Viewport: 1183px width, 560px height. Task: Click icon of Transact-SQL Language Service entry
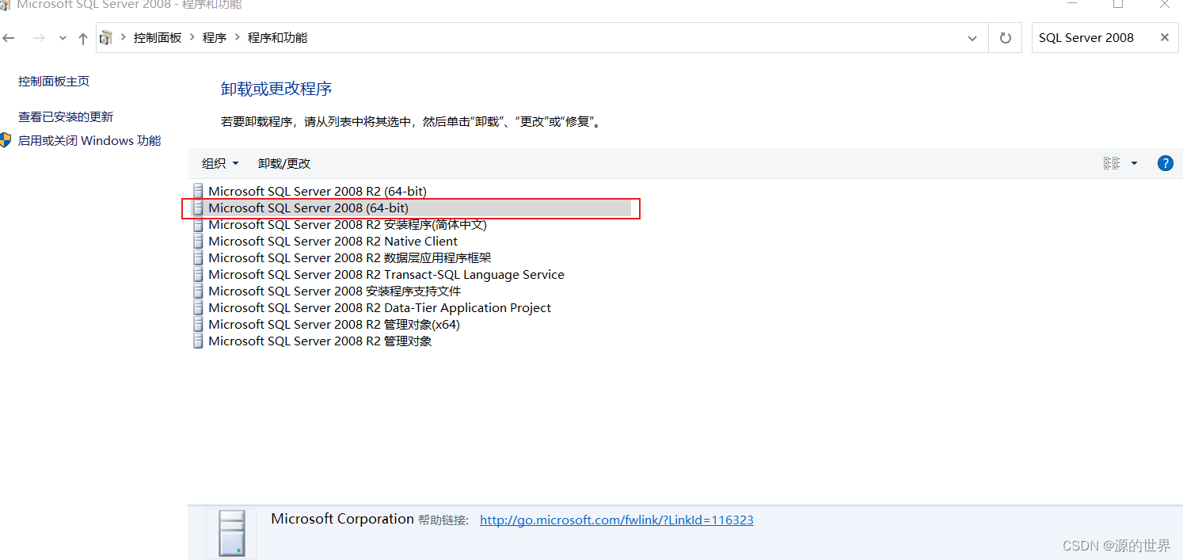click(x=198, y=275)
